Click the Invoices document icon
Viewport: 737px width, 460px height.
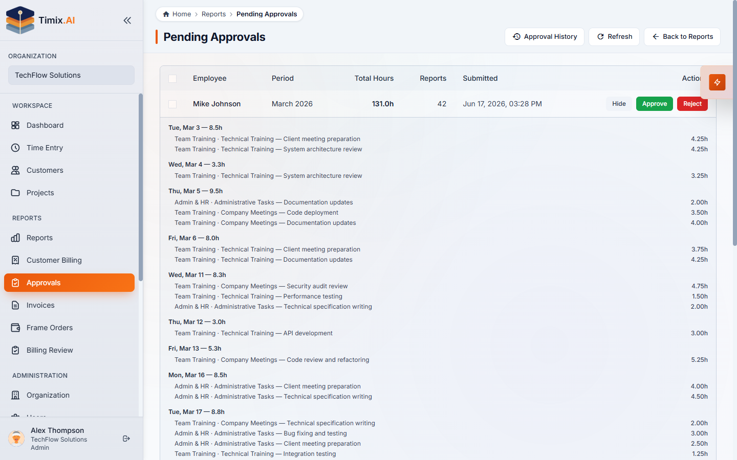[15, 305]
